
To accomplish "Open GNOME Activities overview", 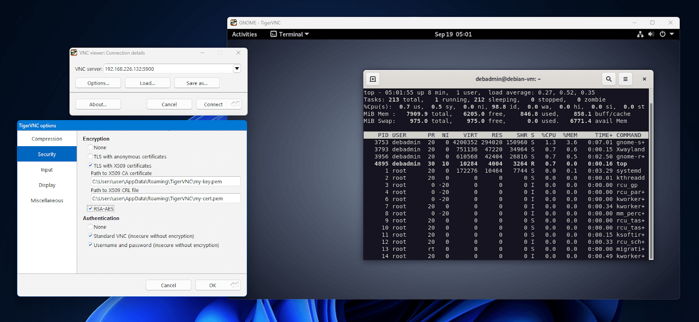I will 244,34.
